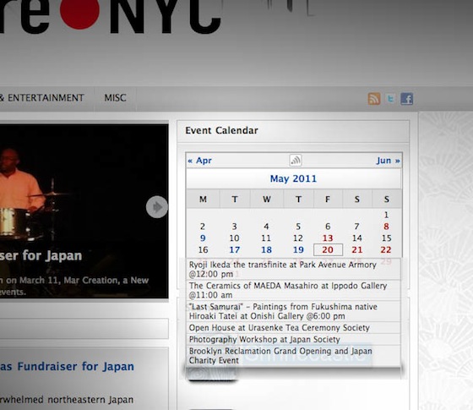The width and height of the screenshot is (473, 410).
Task: Open Photography Workshop at Japan Society
Action: [293, 339]
